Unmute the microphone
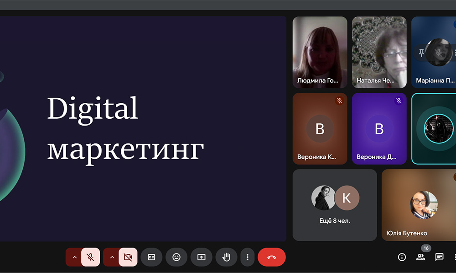The width and height of the screenshot is (456, 273). (90, 257)
